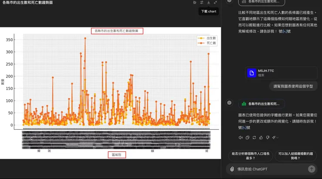Open code link [>-] in the latest reply

tap(245, 128)
